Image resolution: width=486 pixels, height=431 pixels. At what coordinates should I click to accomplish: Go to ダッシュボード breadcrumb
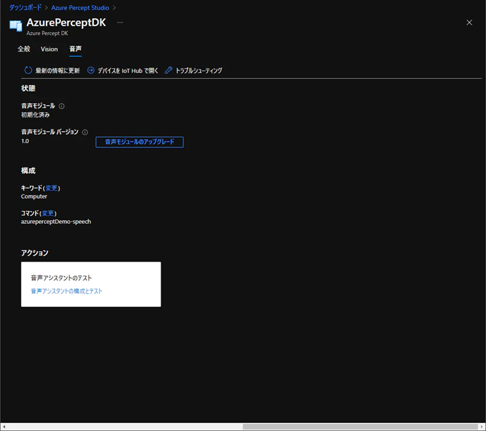tap(25, 7)
